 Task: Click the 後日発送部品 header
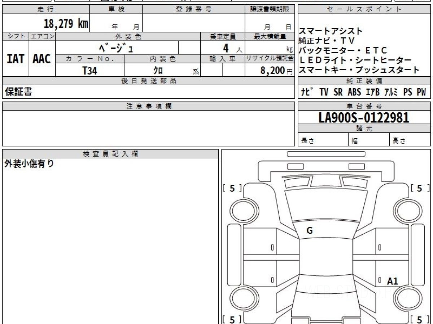click(x=149, y=81)
